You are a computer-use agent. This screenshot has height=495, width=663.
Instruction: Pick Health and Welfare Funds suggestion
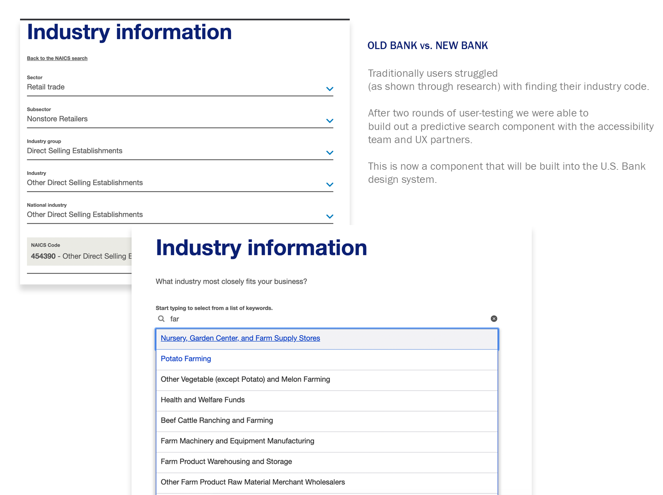[x=203, y=400]
